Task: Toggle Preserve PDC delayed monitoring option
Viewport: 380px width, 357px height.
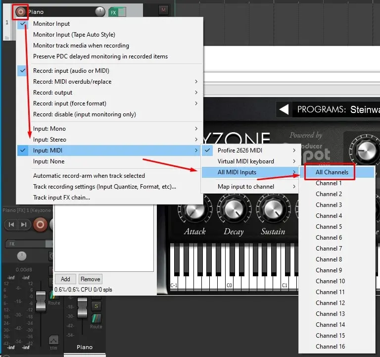Action: click(x=109, y=56)
